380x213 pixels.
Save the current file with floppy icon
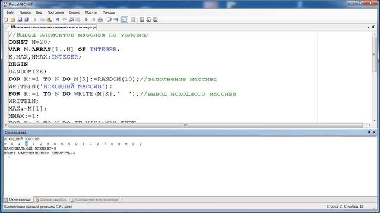pyautogui.click(x=20, y=20)
